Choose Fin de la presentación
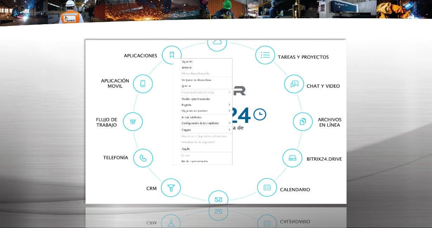 [x=202, y=161]
